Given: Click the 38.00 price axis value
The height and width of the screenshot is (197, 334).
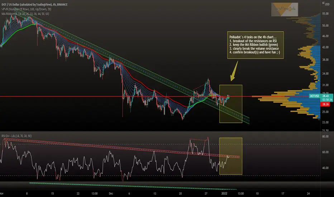Looking at the screenshot, I should point(325,59).
